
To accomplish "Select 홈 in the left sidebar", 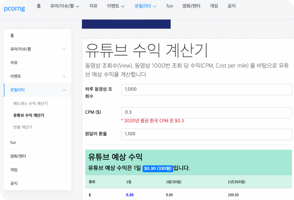I will click(x=37, y=36).
